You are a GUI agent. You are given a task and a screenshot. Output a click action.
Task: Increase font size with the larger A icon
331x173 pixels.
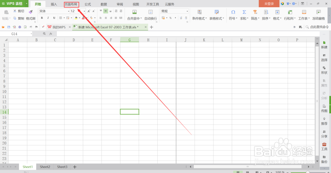click(x=89, y=11)
